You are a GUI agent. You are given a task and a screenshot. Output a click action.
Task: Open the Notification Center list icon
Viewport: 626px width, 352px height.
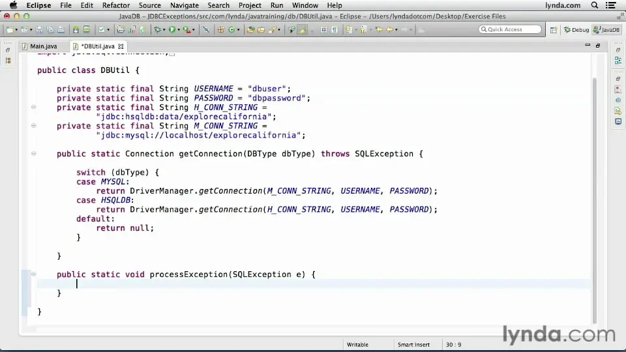[x=610, y=5]
